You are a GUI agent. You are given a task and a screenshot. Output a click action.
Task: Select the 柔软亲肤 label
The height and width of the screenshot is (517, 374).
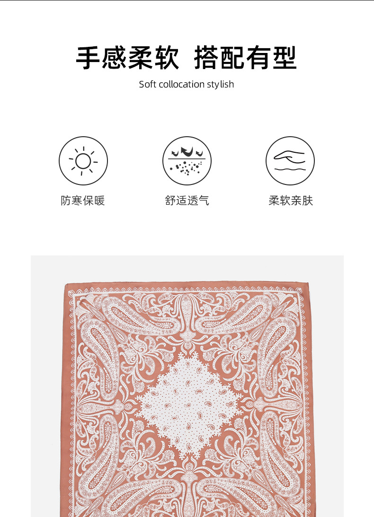pos(291,201)
